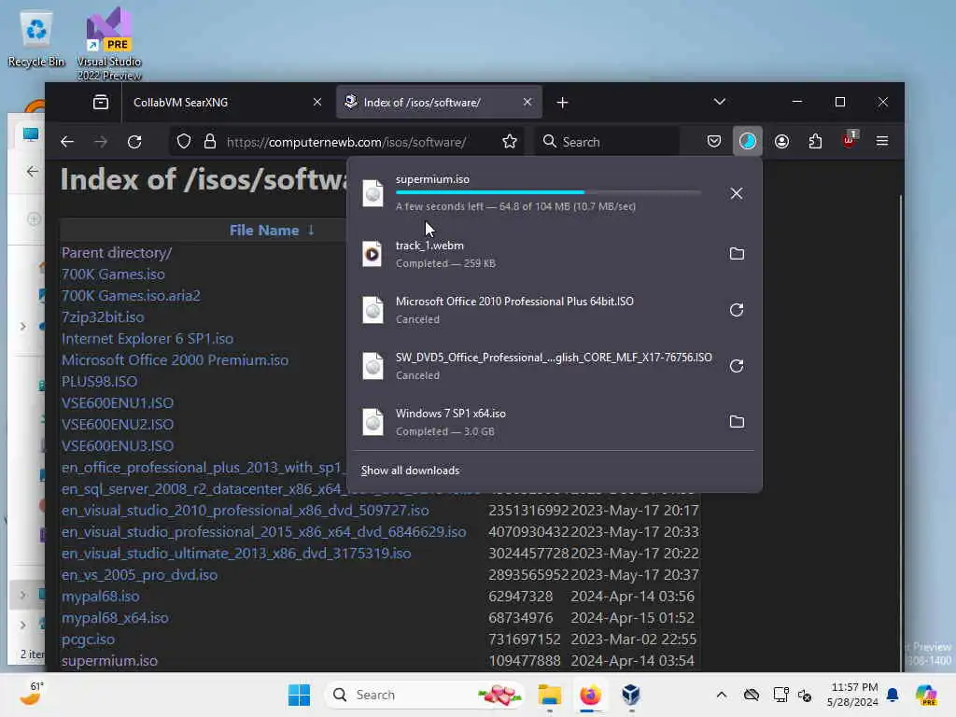Open PLUS98.ISO link
The width and height of the screenshot is (956, 717).
(x=99, y=382)
